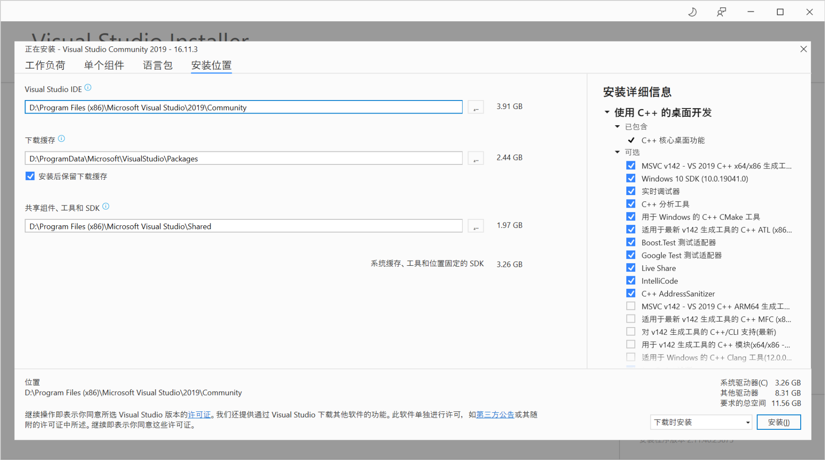Click the 要求的总空间 11.56 GB entry

(x=761, y=403)
